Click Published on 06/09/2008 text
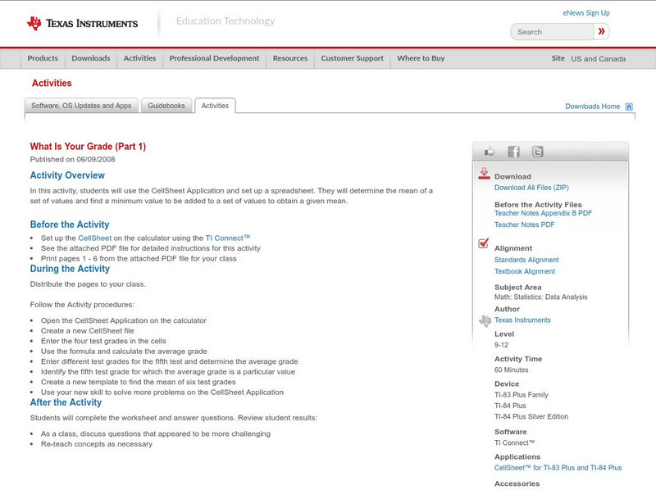 72,159
